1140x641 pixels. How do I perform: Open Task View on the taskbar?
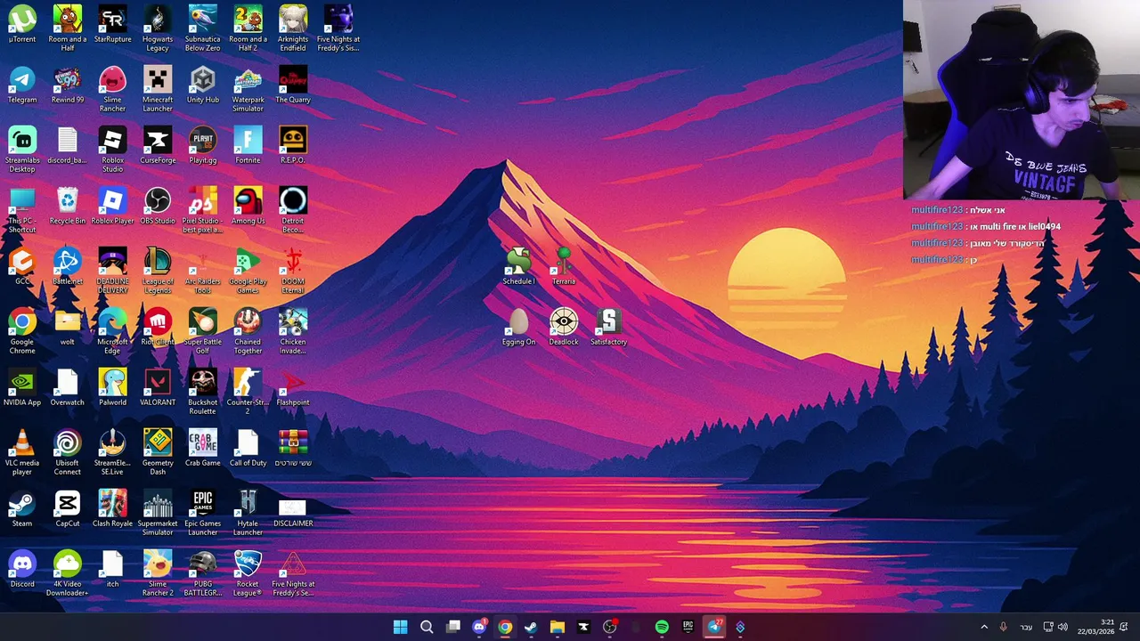(452, 627)
